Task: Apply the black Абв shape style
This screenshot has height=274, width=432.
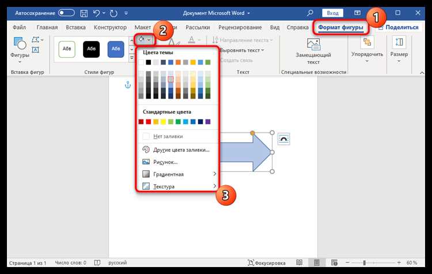Action: click(91, 49)
